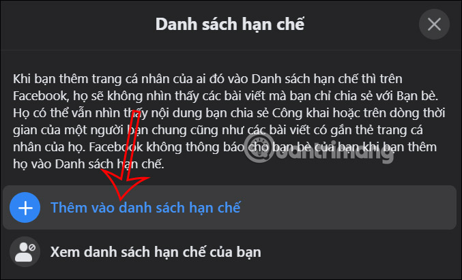The height and width of the screenshot is (280, 462).
Task: Click the blue plus circle icon
Action: (x=25, y=208)
